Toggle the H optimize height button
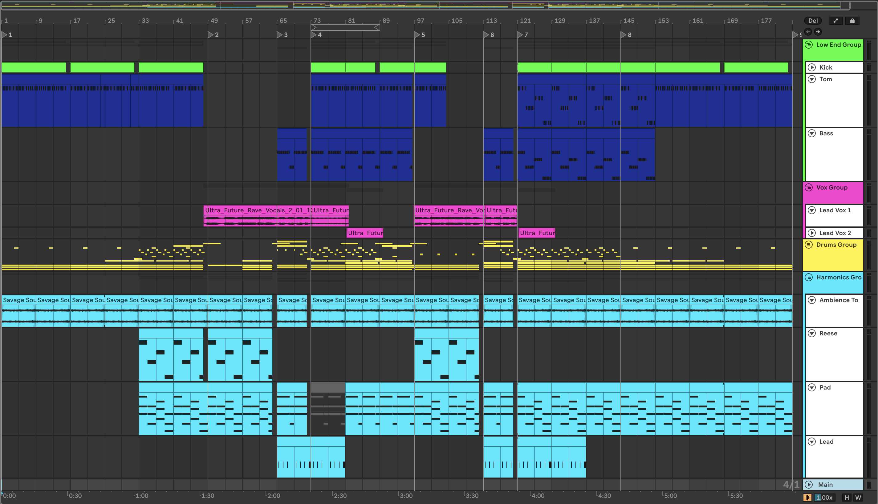Image resolution: width=878 pixels, height=504 pixels. tap(847, 498)
